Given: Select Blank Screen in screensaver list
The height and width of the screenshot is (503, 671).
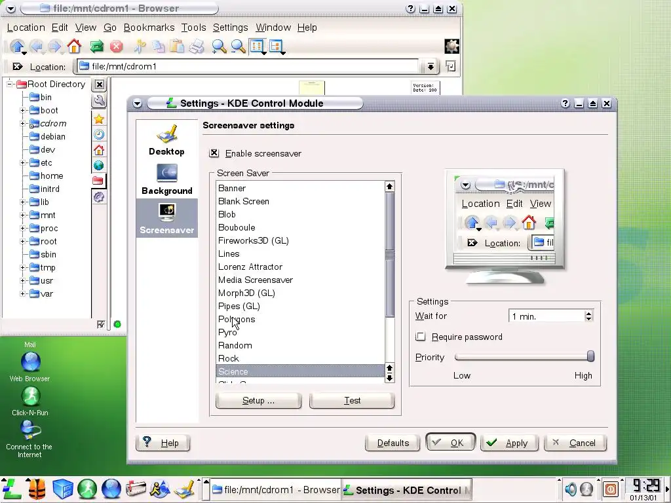Looking at the screenshot, I should click(300, 202).
